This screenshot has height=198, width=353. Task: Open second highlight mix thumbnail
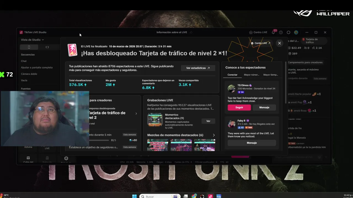(x=181, y=145)
